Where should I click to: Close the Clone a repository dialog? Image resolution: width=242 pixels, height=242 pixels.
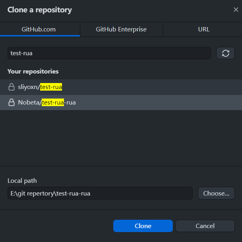tap(236, 10)
